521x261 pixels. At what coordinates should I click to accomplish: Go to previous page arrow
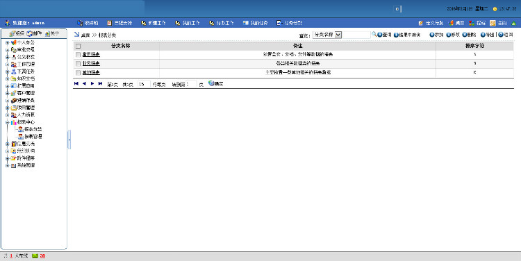point(84,84)
